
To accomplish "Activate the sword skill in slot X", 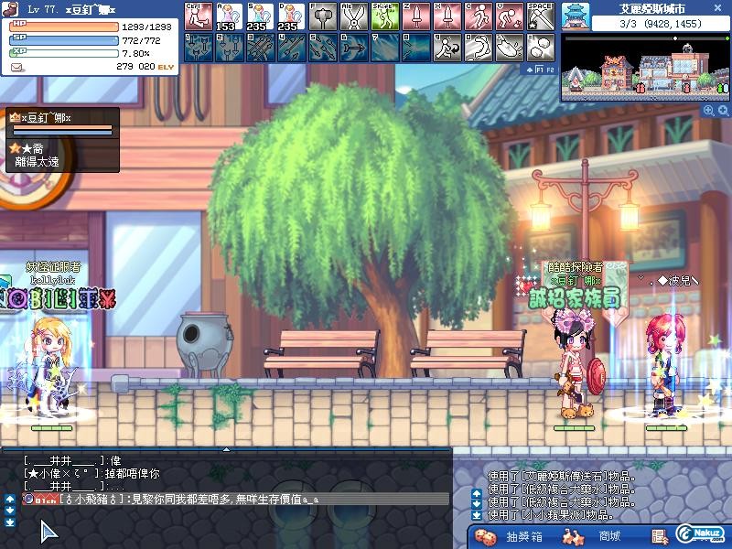I will coord(447,16).
